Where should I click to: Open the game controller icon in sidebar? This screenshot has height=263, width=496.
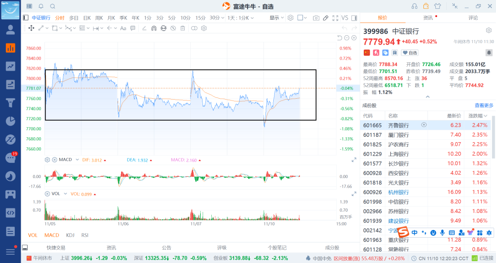(11, 195)
